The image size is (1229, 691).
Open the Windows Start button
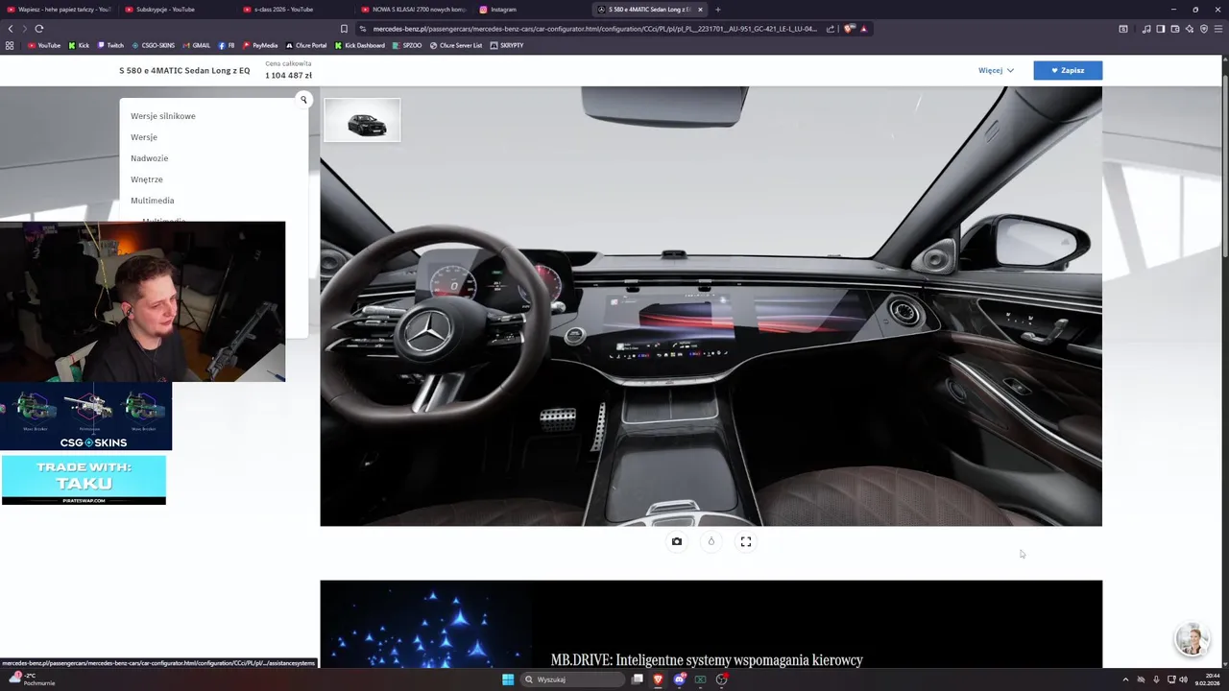(508, 679)
